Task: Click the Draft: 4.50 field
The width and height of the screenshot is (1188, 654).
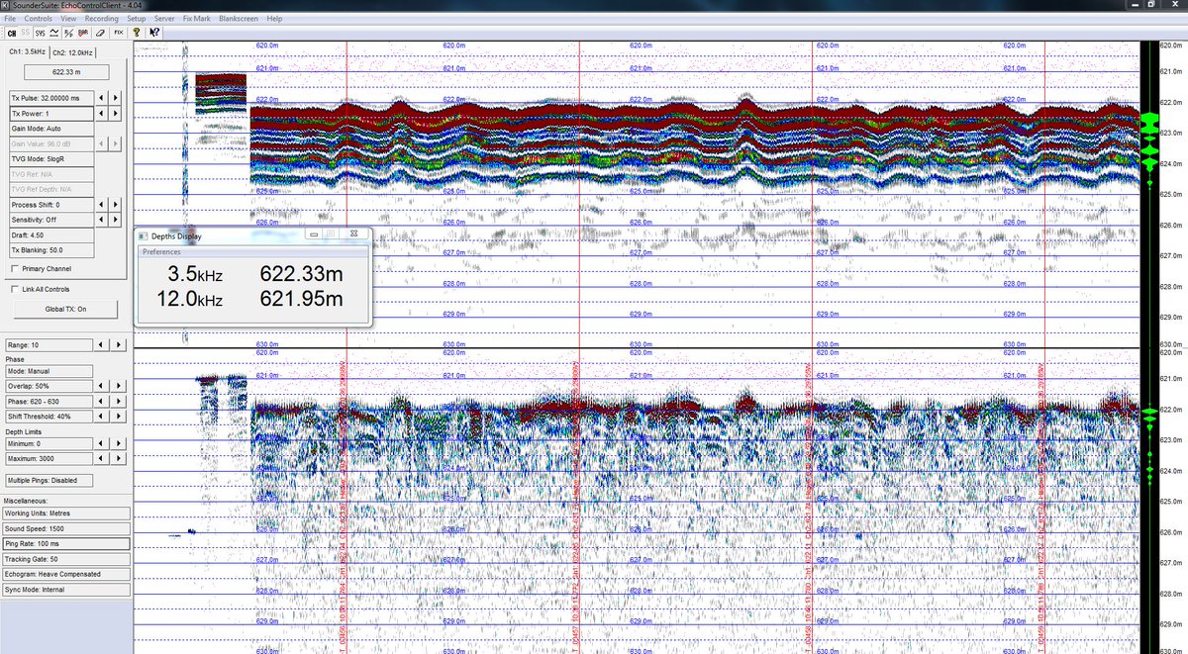Action: [x=51, y=234]
